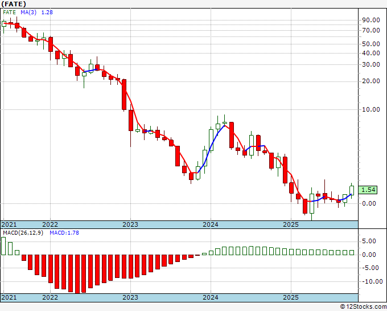Click the 90.00 price axis label

coord(371,20)
